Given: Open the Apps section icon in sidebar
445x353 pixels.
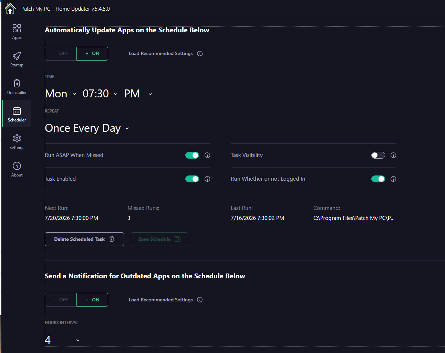Looking at the screenshot, I should coord(17,28).
